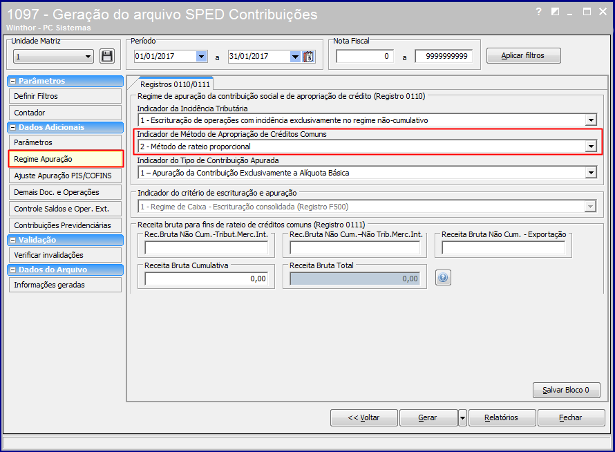Open Indicador da Incidência Tributária dropdown

coord(591,120)
